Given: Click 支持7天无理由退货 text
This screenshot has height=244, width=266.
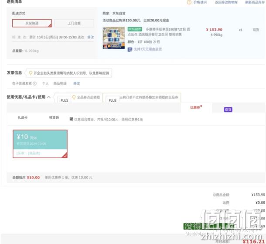Looking at the screenshot, I should pos(148,49).
